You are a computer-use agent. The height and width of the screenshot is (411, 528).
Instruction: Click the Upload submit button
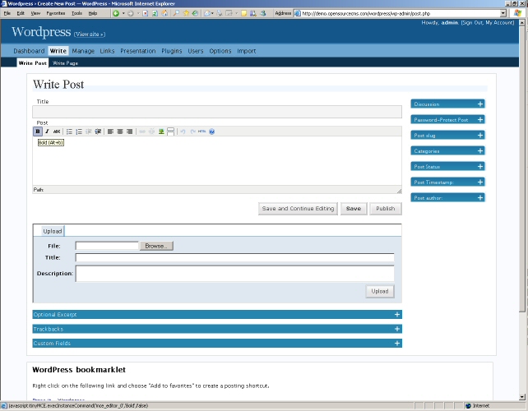pyautogui.click(x=380, y=291)
